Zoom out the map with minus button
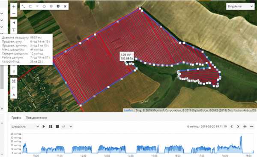Image resolution: width=257 pixels, height=157 pixels. click(14, 13)
